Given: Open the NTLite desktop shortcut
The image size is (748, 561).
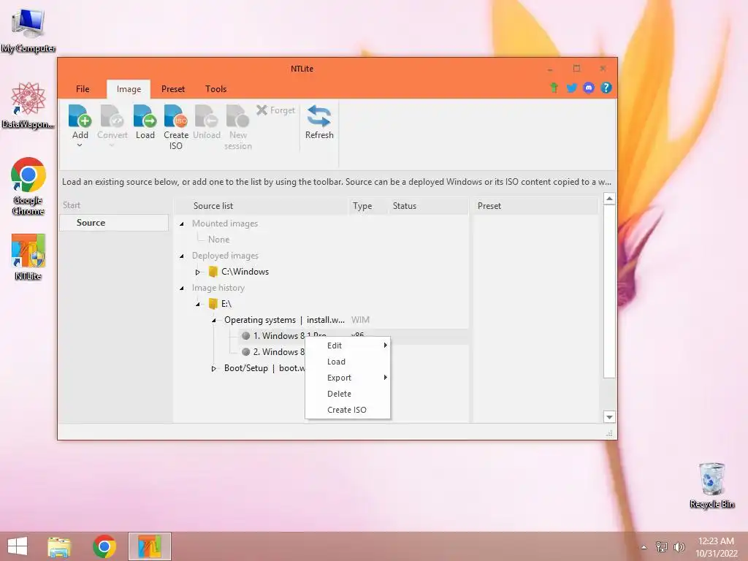Looking at the screenshot, I should point(28,257).
